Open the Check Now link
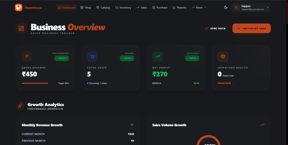Screen dimensions: 288x145 (225, 83)
